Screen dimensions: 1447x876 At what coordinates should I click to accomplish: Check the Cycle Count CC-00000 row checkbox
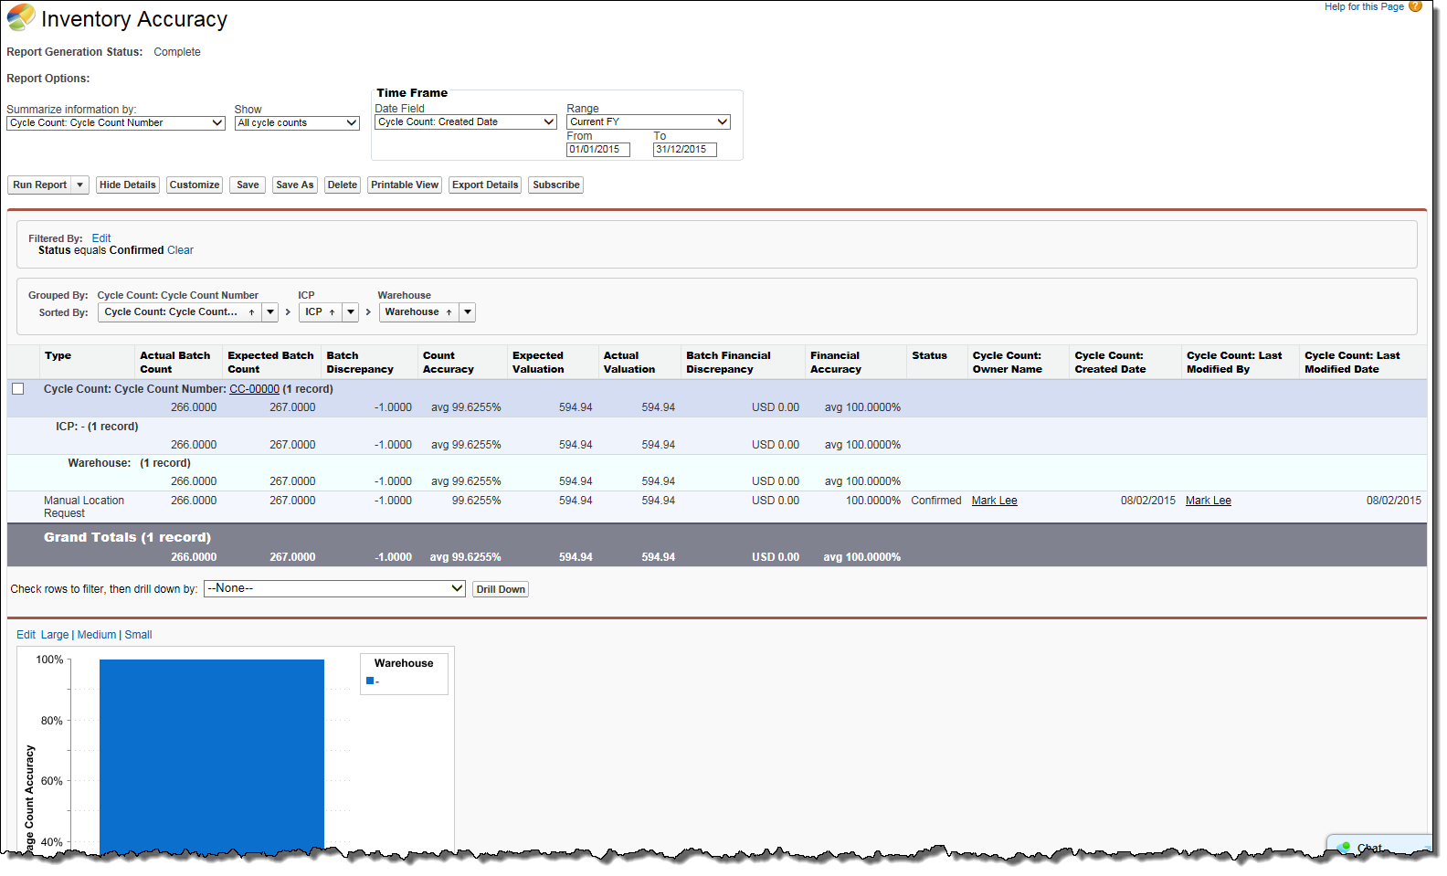click(17, 389)
